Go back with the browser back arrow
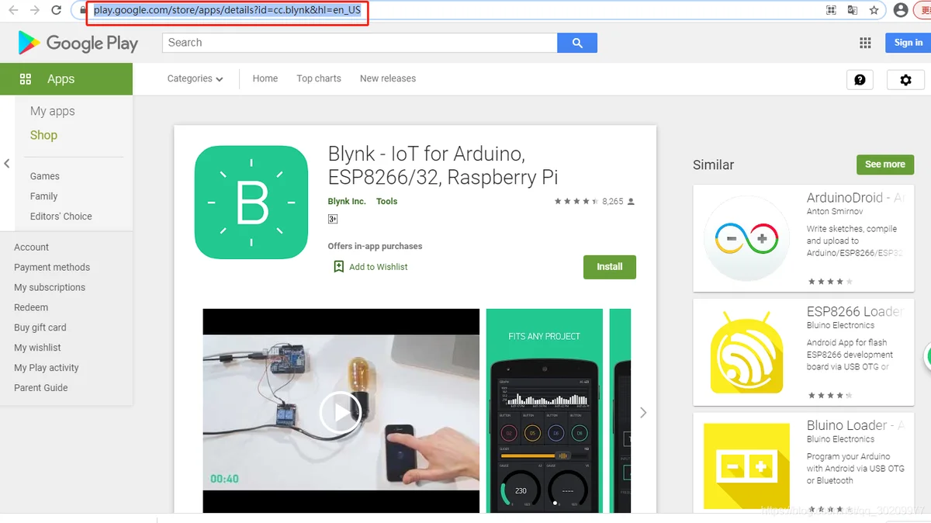Screen dimensions: 931x523 point(13,10)
